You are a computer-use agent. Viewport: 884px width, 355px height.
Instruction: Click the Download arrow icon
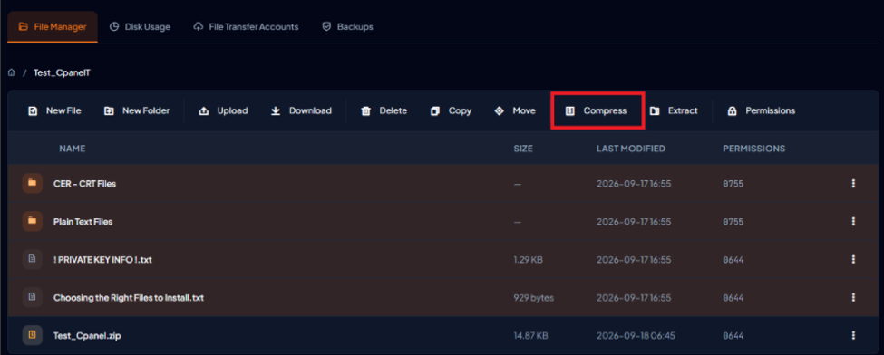coord(276,111)
